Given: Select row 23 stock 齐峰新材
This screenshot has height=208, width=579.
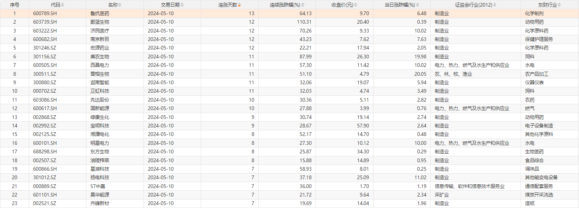Looking at the screenshot, I should click(x=100, y=203).
